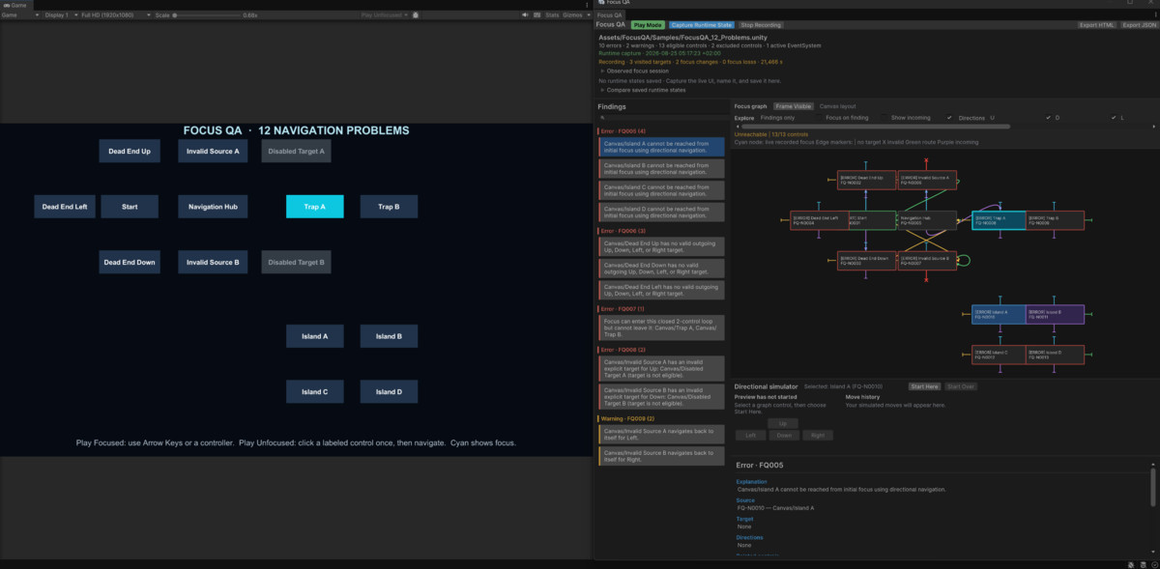Viewport: 1160px width, 569px height.
Task: Select the Trap A node in focus graph
Action: [999, 220]
